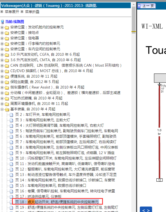Select 周围环境摄像机, 自 2010 年 11 月起 label
This screenshot has height=212, width=166.
[39, 104]
